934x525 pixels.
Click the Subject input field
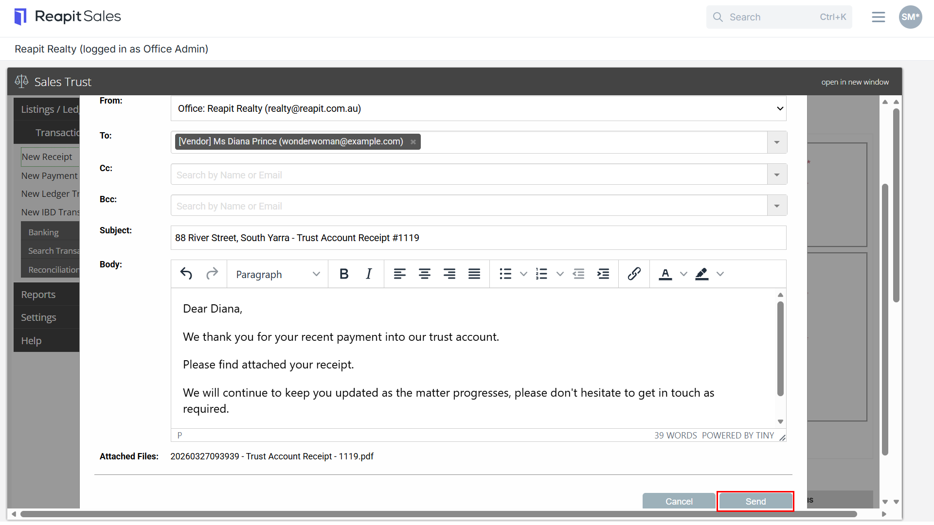(479, 238)
